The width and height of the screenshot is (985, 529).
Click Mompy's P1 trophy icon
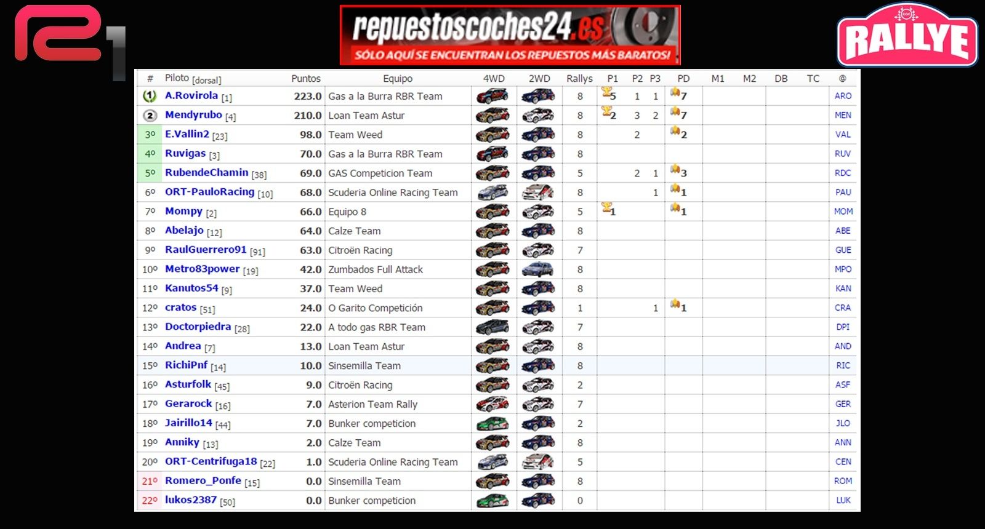[607, 208]
